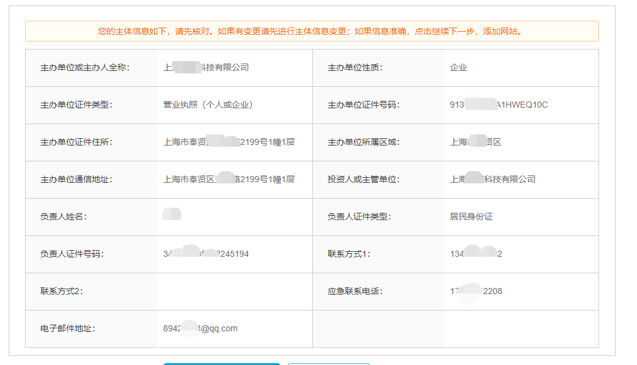Click the 负责人证件类型 label cell

[x=354, y=216]
